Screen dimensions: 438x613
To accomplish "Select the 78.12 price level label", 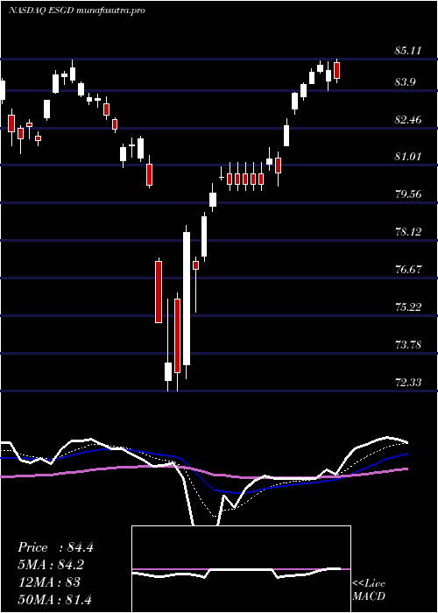I will click(x=408, y=232).
